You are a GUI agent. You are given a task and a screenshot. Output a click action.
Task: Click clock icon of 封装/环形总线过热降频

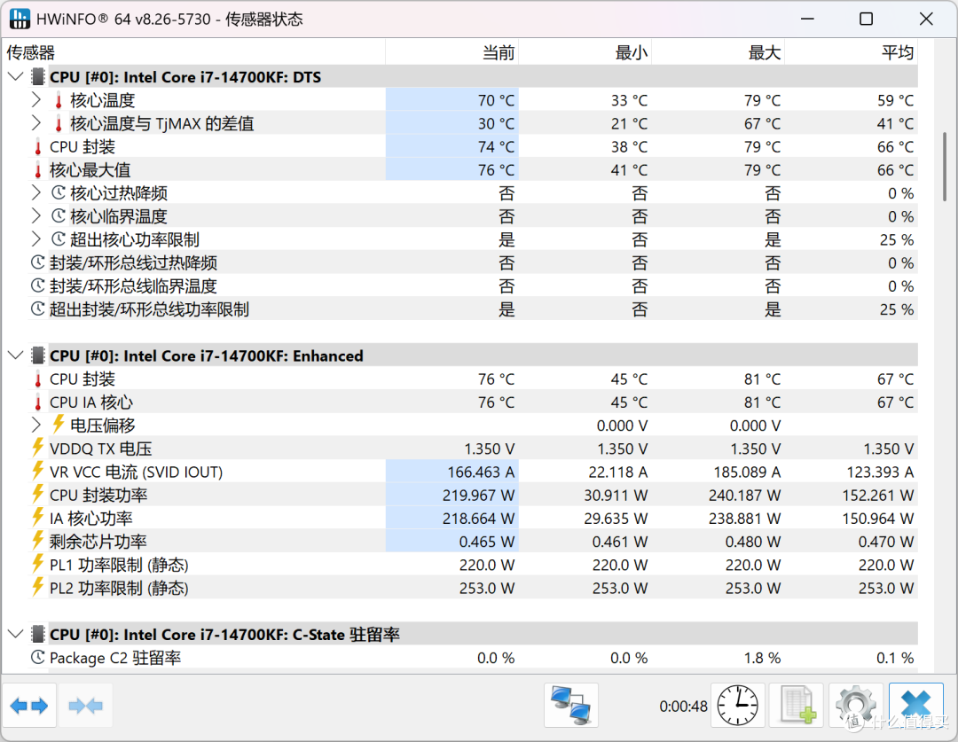pos(38,262)
